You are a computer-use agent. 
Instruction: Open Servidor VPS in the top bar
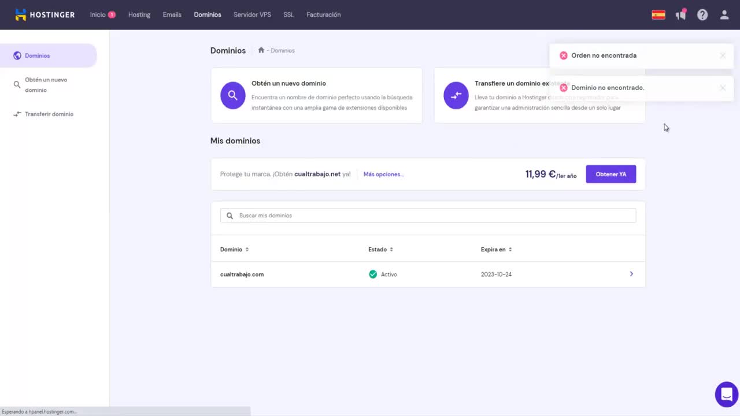click(x=252, y=14)
